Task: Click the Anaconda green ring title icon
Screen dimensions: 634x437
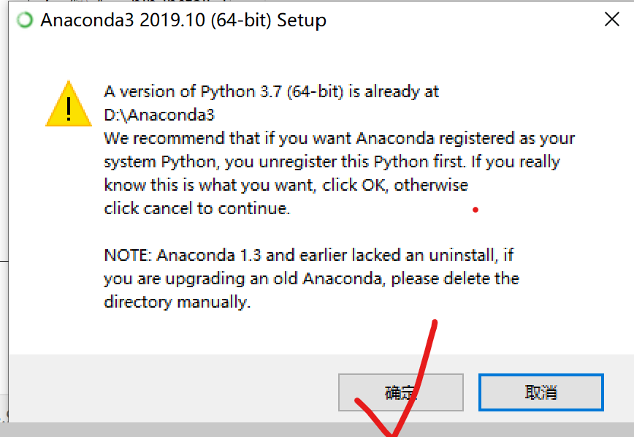Action: (26, 20)
